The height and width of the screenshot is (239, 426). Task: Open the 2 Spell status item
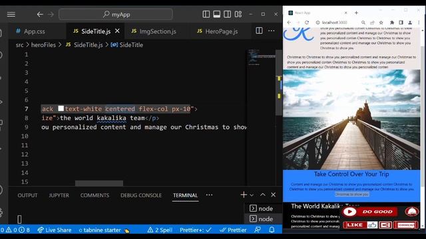[160, 230]
